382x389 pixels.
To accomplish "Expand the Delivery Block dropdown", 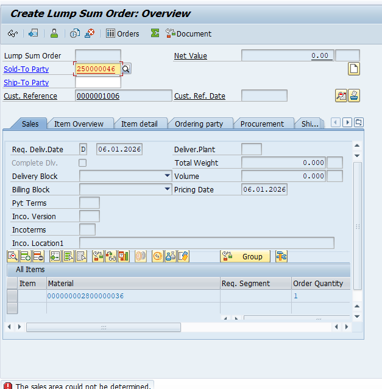I will [x=168, y=176].
